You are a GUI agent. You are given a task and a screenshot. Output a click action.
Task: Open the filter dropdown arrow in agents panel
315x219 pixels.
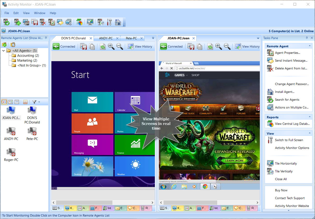[39, 102]
